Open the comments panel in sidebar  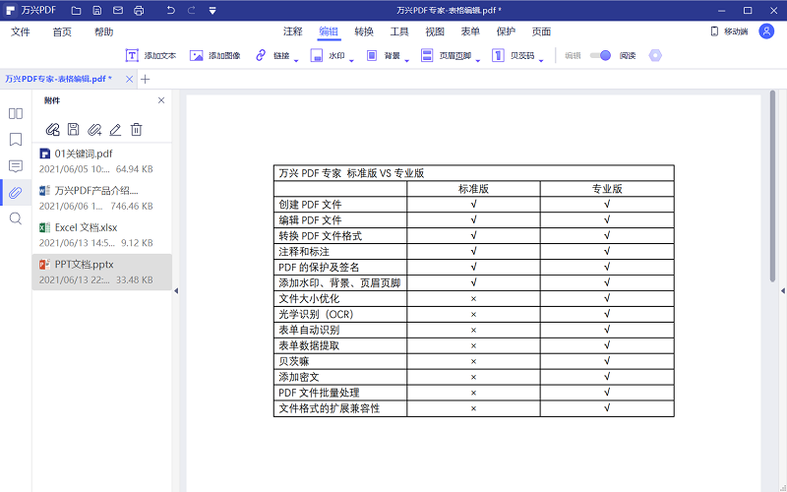tap(16, 165)
